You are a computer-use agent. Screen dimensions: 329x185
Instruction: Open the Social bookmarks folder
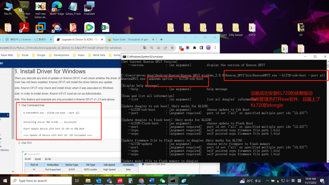22,55
